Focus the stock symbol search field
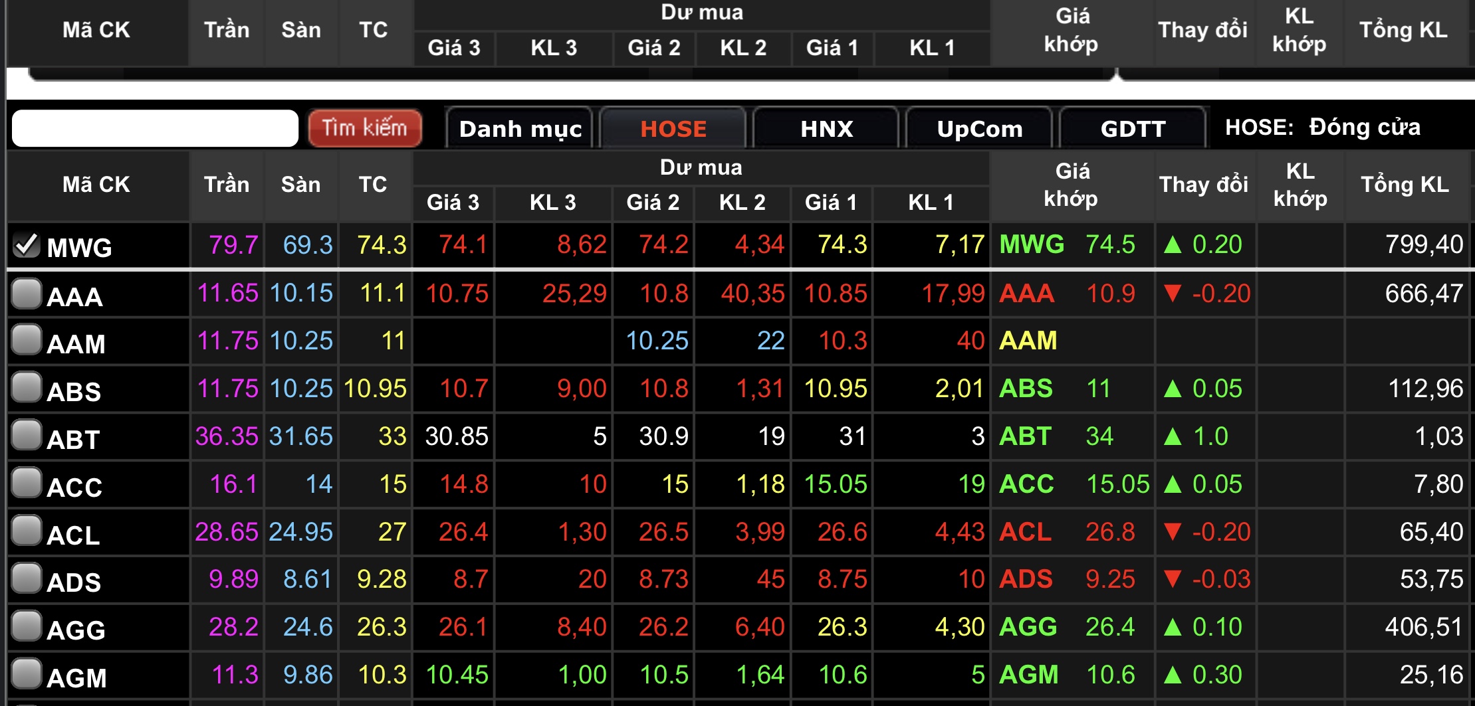The width and height of the screenshot is (1475, 706). pos(155,128)
